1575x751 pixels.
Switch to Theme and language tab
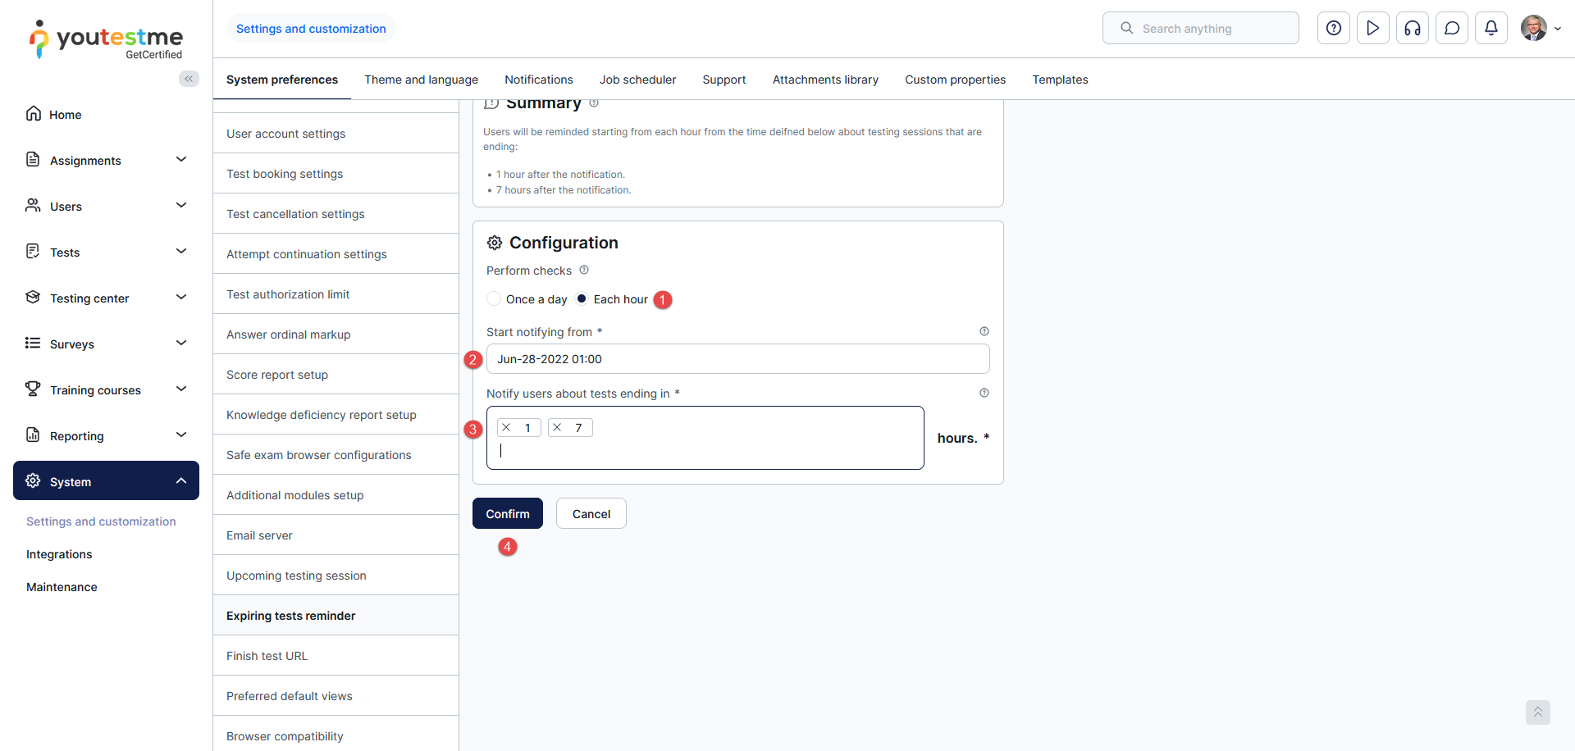421,80
